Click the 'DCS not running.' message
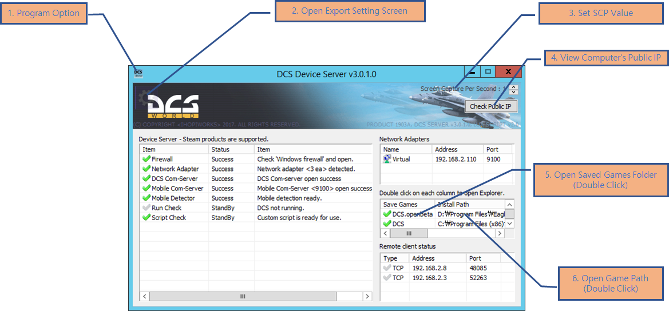The image size is (669, 311). point(280,208)
